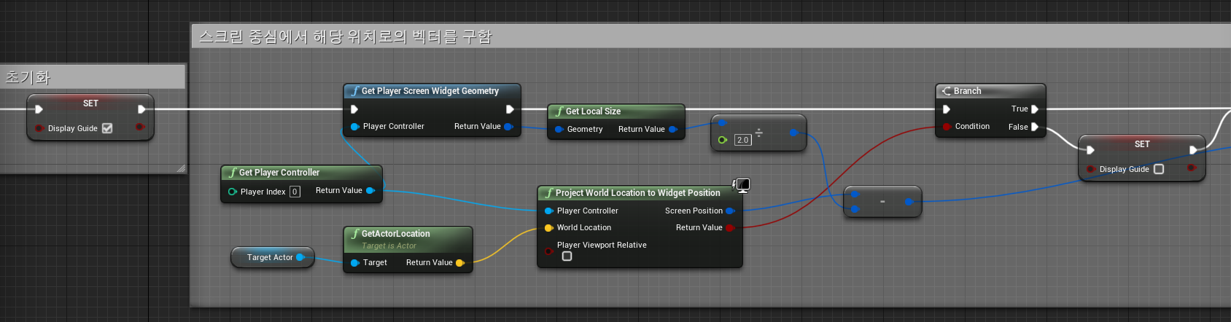The height and width of the screenshot is (322, 1231).
Task: Click the Target Actor variable output pin
Action: coord(300,257)
